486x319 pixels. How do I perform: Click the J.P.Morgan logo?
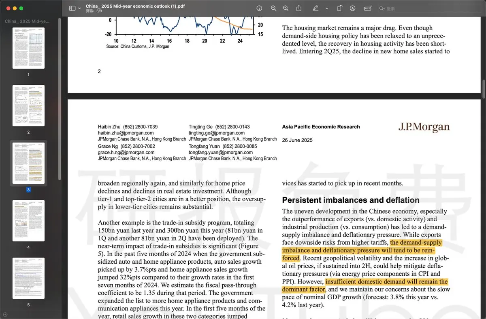(x=424, y=127)
